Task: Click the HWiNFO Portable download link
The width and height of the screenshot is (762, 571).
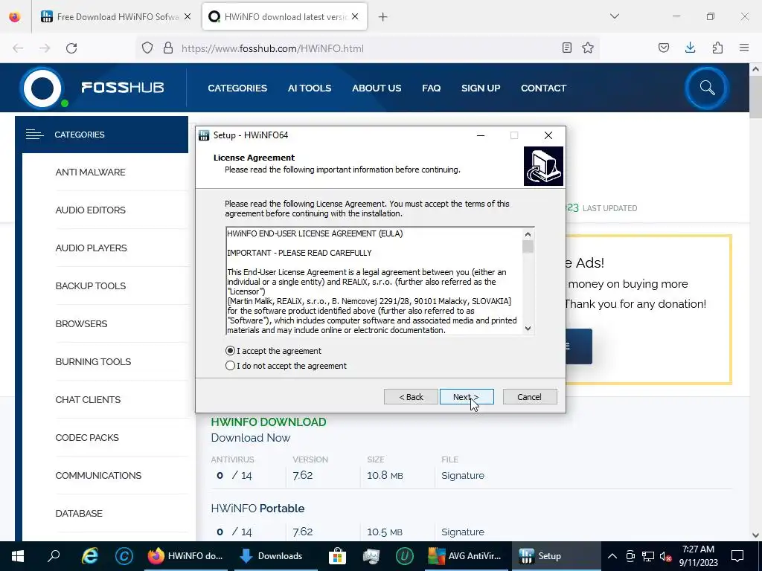Action: pos(257,509)
